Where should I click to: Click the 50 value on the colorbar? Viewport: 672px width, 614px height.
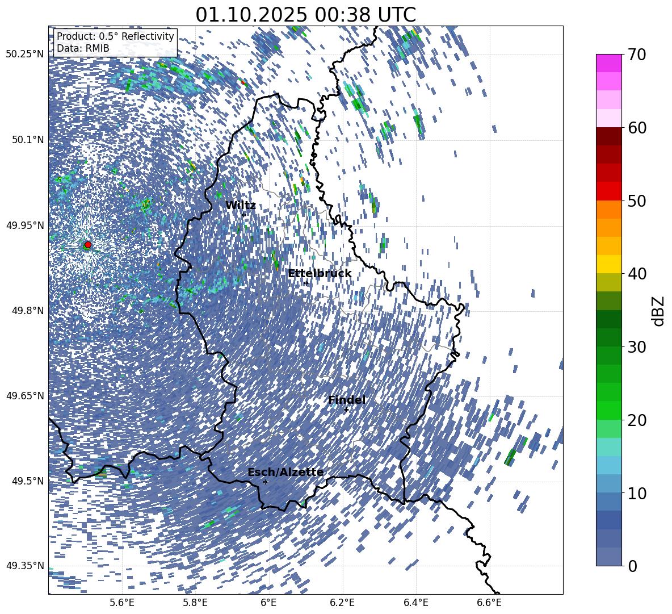point(637,201)
